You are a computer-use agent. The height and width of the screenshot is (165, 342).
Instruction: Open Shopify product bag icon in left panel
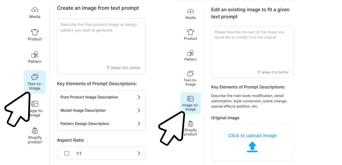35,130
